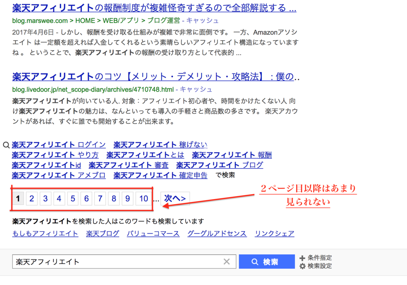Open the もしもアフィリエイト suggestion
The height and width of the screenshot is (285, 407).
[45, 234]
